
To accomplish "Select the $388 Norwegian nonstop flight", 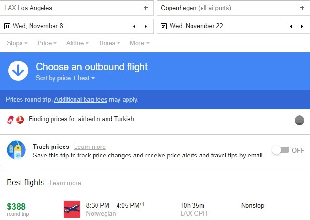I will [155, 209].
